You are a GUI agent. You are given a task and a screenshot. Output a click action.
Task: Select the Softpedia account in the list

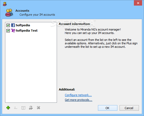[23, 25]
